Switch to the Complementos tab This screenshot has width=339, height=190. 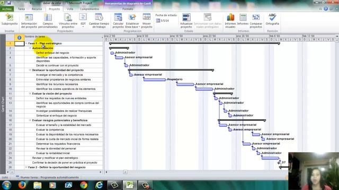point(90,9)
